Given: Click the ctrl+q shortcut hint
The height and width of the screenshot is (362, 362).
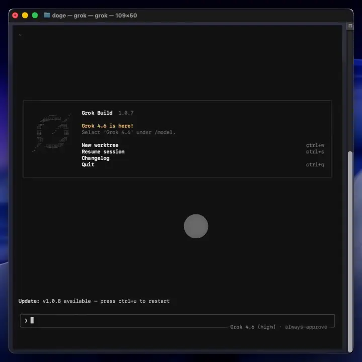Looking at the screenshot, I should click(x=315, y=164).
